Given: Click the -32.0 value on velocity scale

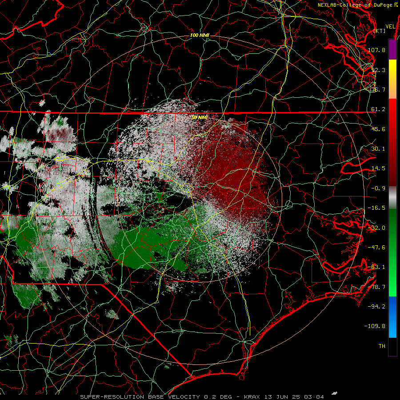Looking at the screenshot, I should (x=376, y=228).
